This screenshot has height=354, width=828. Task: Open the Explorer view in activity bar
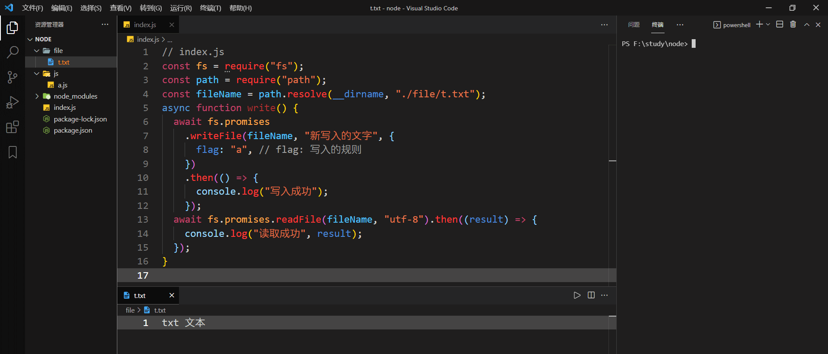pos(13,28)
